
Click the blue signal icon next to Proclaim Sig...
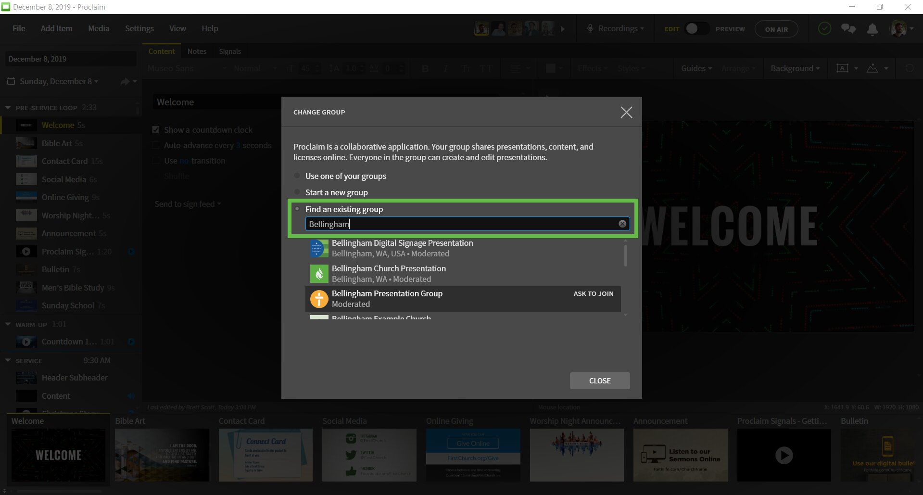click(131, 252)
